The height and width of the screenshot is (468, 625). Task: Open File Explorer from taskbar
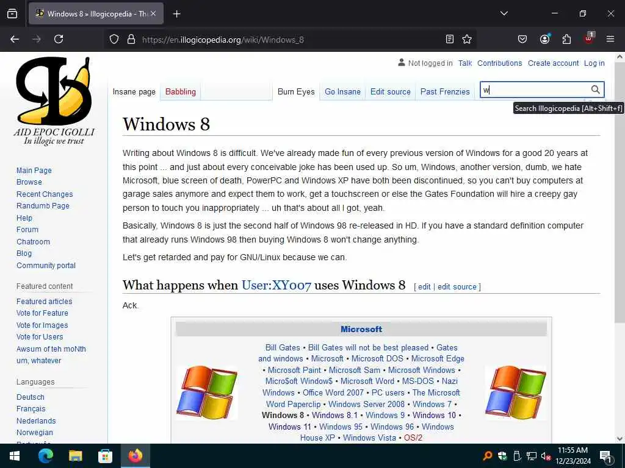(x=75, y=456)
